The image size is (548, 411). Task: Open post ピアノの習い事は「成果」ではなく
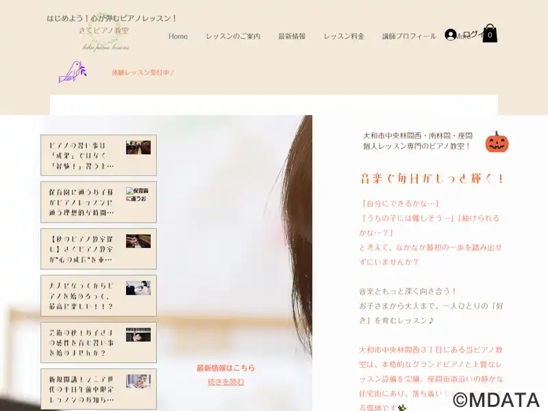tap(82, 155)
